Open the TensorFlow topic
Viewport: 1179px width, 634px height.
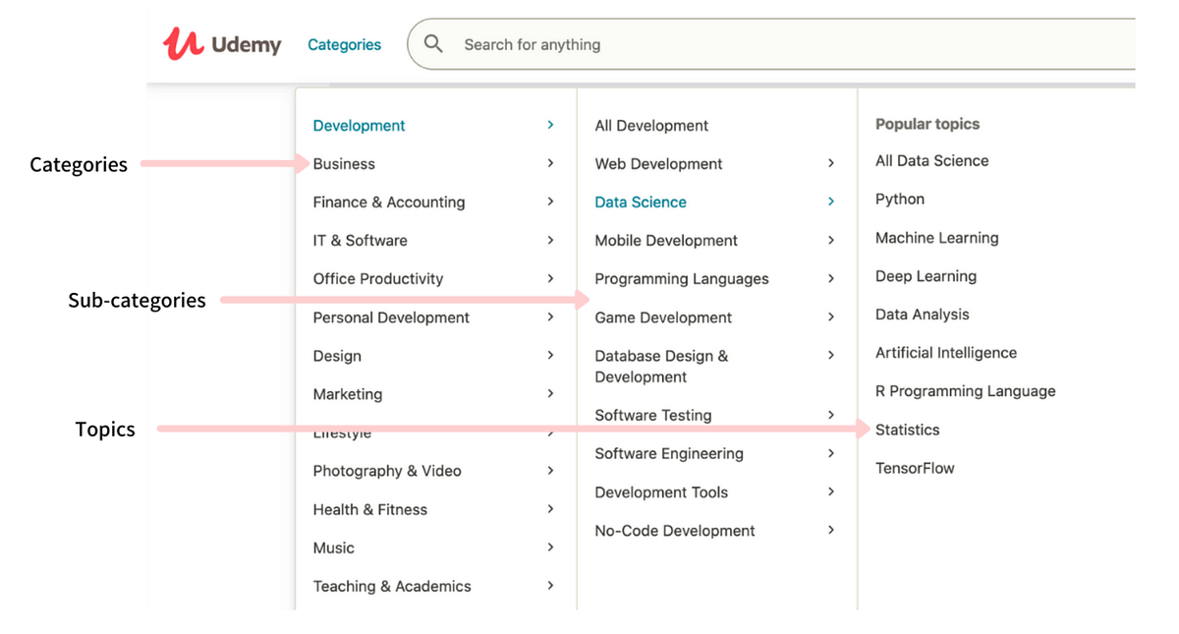coord(915,468)
